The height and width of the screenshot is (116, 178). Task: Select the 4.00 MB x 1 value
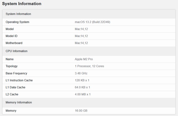(x=83, y=94)
